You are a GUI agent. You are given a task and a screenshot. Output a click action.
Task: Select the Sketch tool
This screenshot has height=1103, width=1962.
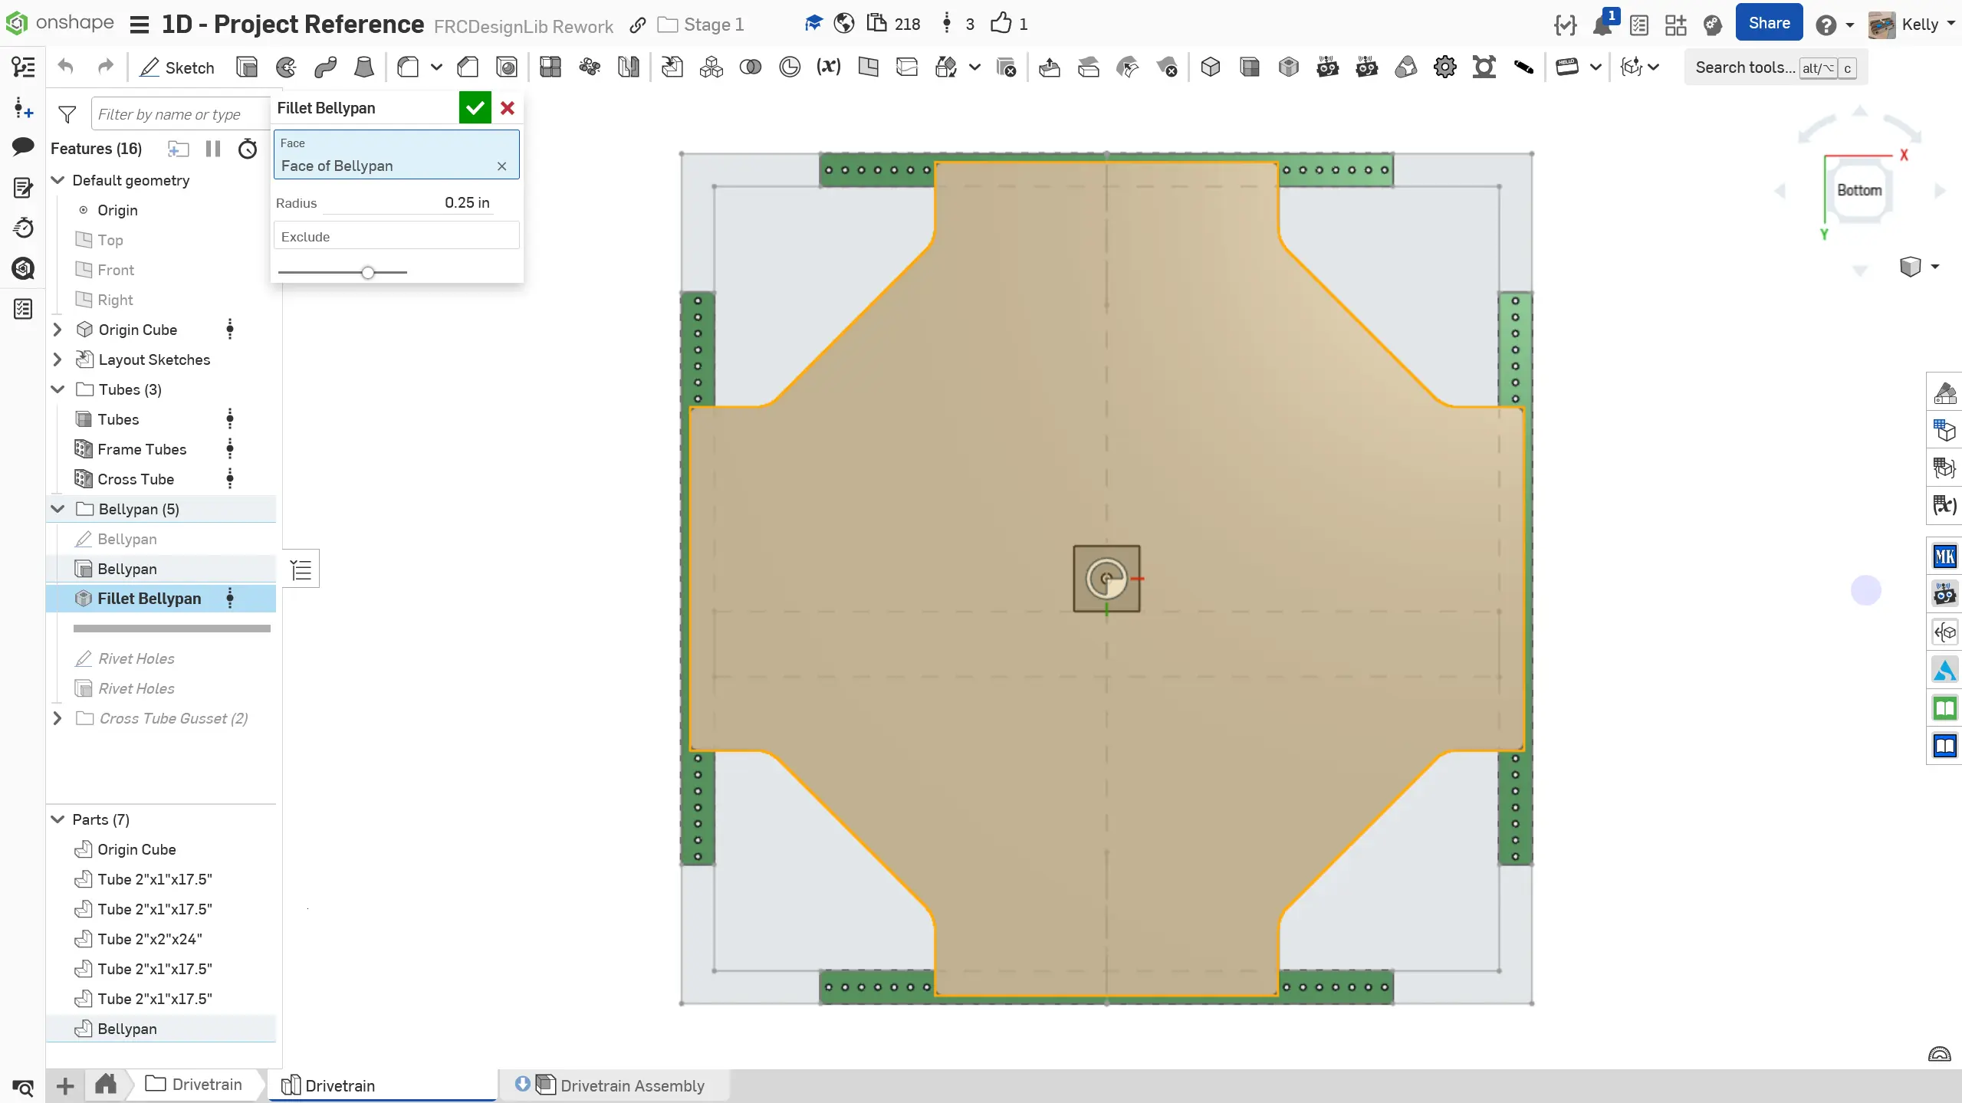177,67
